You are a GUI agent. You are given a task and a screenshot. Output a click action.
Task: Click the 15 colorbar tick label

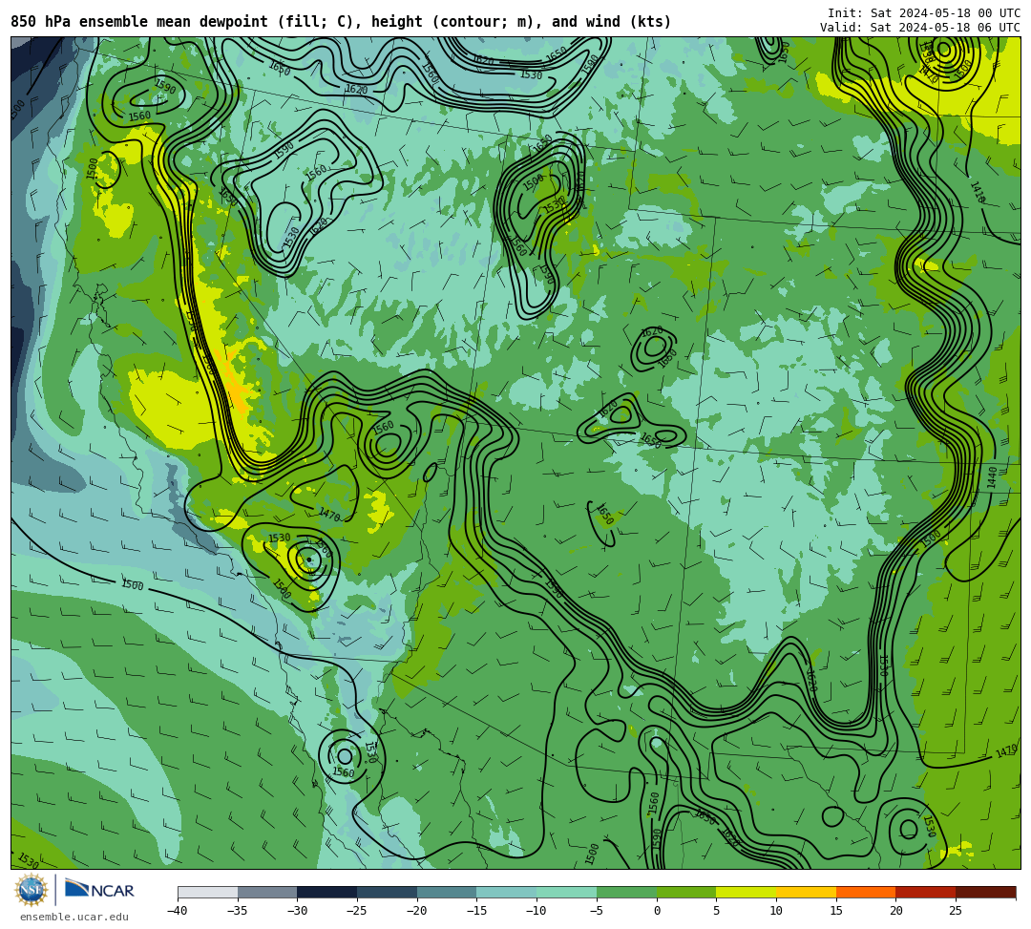tap(836, 911)
